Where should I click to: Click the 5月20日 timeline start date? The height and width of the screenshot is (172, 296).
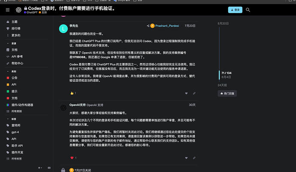(223, 24)
